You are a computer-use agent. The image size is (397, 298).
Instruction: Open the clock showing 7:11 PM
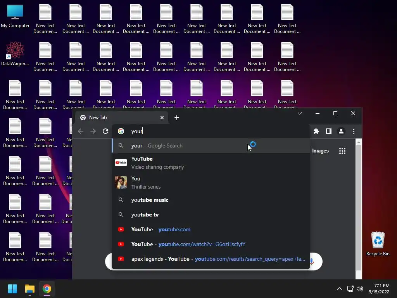pyautogui.click(x=379, y=289)
